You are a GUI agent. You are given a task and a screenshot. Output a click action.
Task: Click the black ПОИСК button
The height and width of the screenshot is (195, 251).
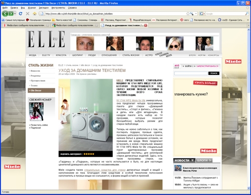(214, 73)
